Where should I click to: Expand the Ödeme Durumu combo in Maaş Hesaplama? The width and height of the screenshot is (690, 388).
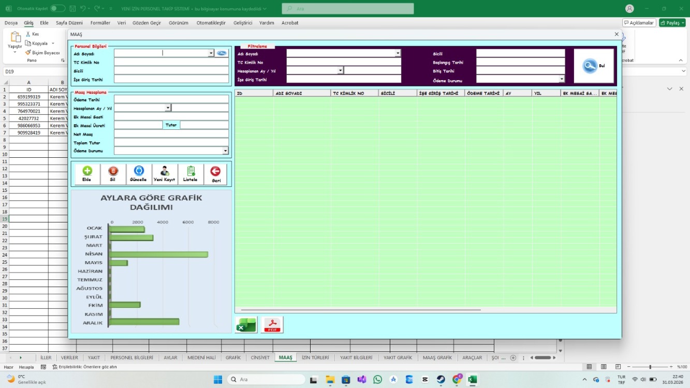pos(225,151)
